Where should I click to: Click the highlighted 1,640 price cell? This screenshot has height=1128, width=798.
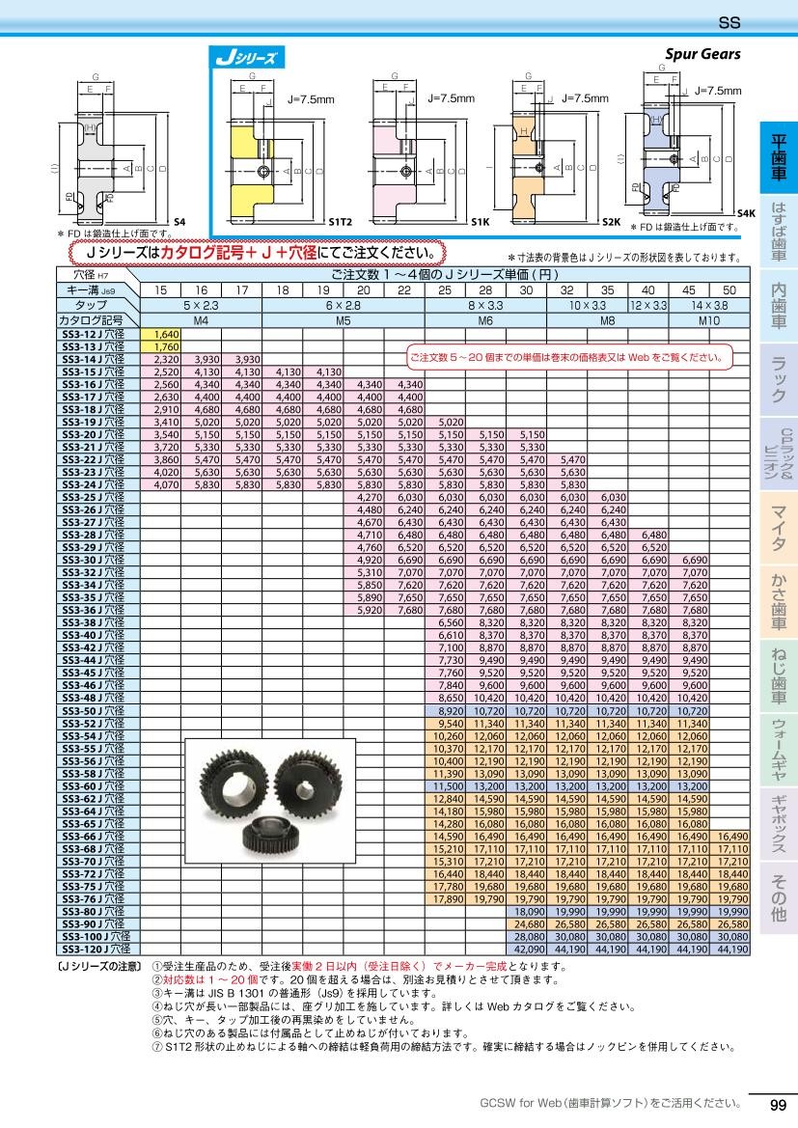pyautogui.click(x=161, y=336)
